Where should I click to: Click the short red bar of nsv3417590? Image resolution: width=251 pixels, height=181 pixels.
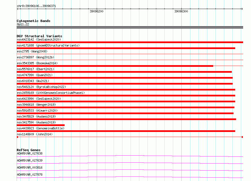pyautogui.click(x=41, y=125)
